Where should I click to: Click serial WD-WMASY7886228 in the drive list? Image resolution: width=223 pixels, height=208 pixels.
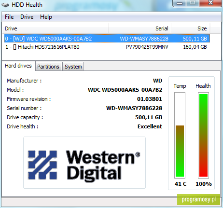(144, 39)
